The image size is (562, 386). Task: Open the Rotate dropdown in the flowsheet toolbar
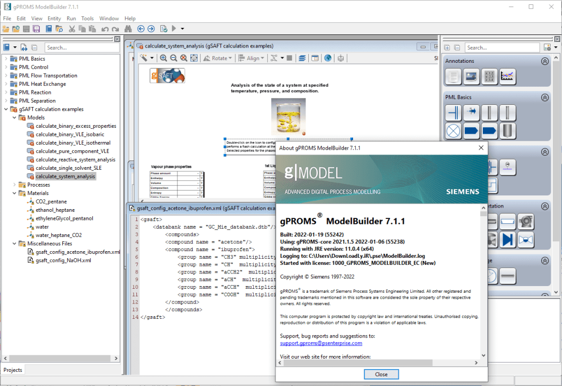pyautogui.click(x=229, y=58)
